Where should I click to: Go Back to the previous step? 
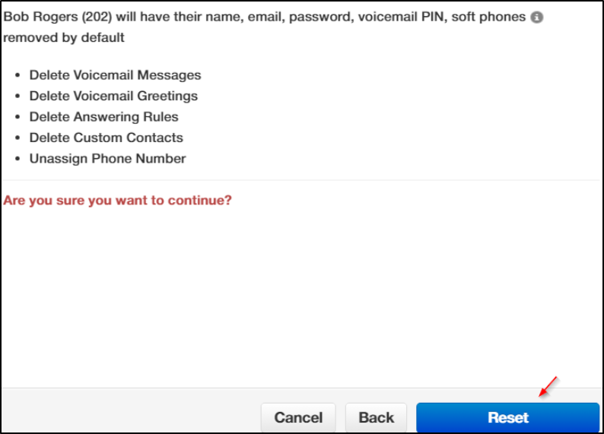click(x=376, y=417)
